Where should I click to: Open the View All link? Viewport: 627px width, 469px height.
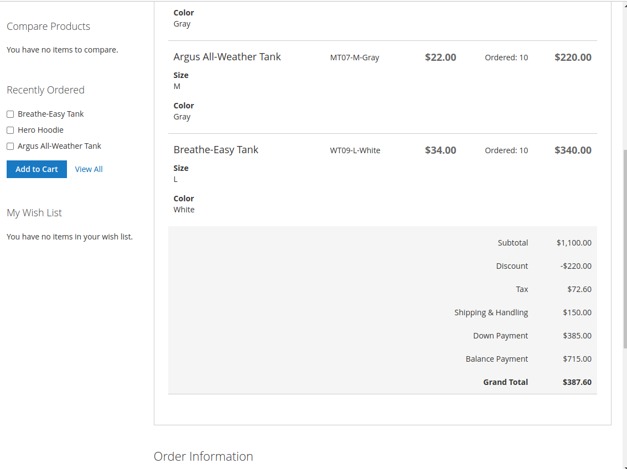tap(89, 169)
